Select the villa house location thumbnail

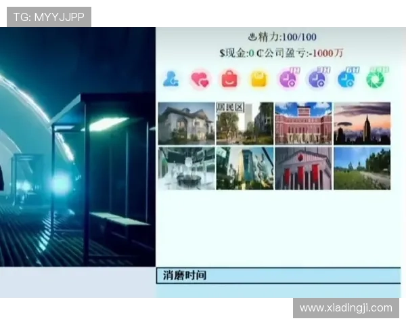click(187, 123)
